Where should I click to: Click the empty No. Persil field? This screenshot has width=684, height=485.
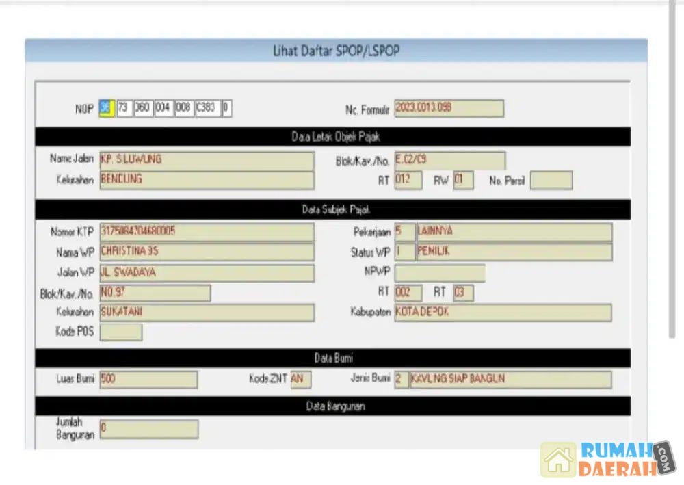(x=551, y=181)
